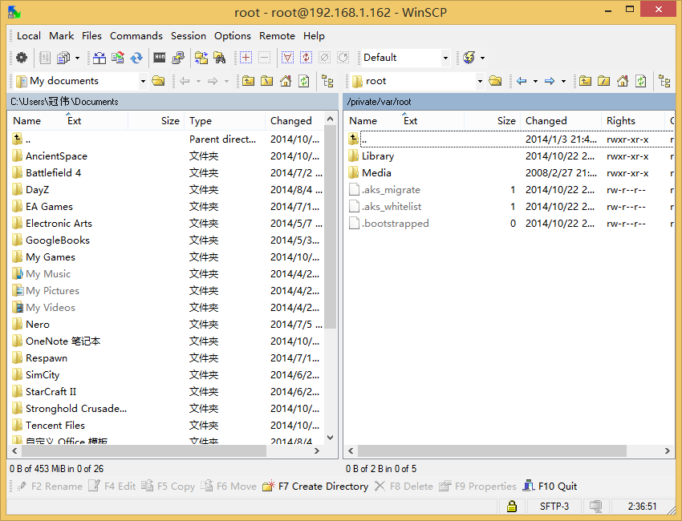Select the StarCraft II folder
682x521 pixels.
tap(51, 392)
